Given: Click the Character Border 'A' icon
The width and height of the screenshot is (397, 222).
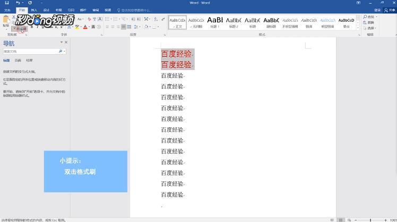Looking at the screenshot, I should tap(100, 19).
